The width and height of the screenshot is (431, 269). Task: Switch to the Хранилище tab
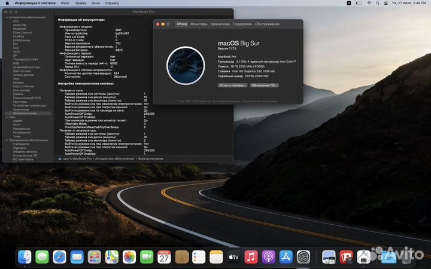click(220, 24)
